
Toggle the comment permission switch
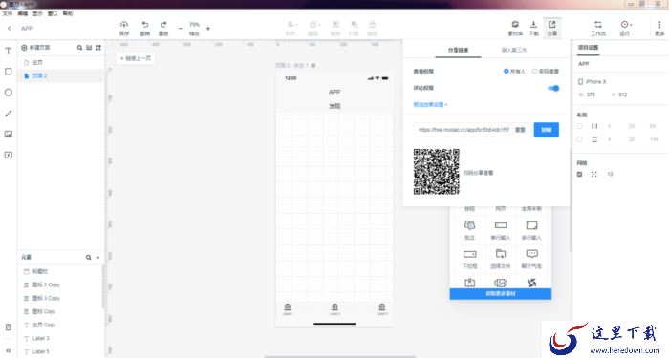coord(553,88)
